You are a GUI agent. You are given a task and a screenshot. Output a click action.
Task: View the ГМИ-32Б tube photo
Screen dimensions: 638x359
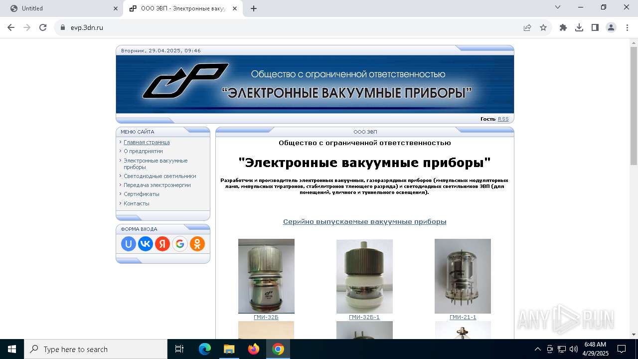click(266, 276)
